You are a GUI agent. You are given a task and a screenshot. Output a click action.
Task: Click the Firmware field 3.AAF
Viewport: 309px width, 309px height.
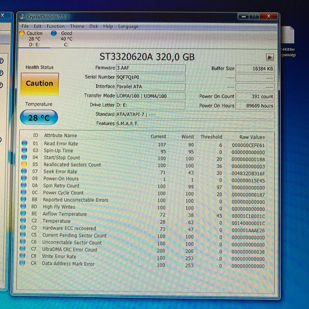151,68
